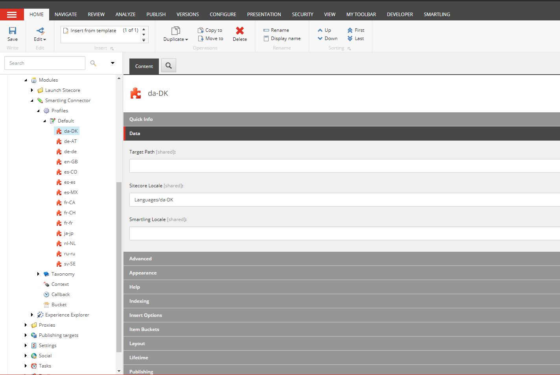The height and width of the screenshot is (375, 560).
Task: Expand the Experience Explorer node
Action: click(32, 315)
